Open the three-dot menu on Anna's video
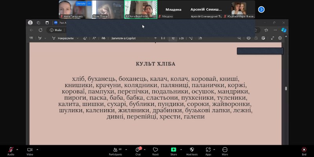This screenshot has height=157, width=314. 89,4
